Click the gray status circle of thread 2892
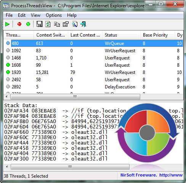The height and width of the screenshot is (183, 186). click(x=8, y=87)
